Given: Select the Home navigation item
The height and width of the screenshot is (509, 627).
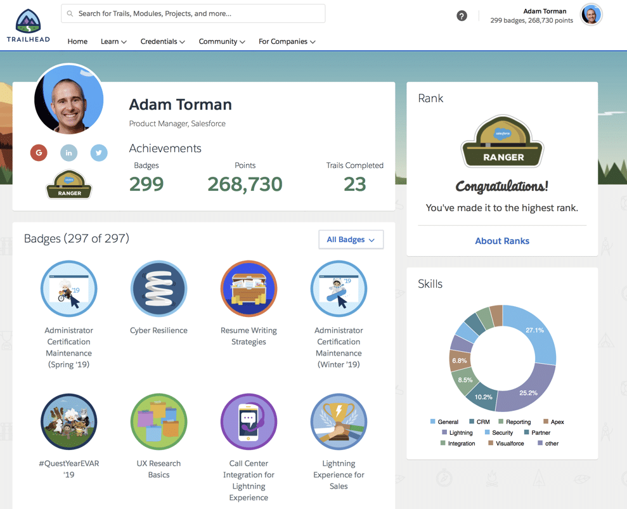Looking at the screenshot, I should coord(77,41).
